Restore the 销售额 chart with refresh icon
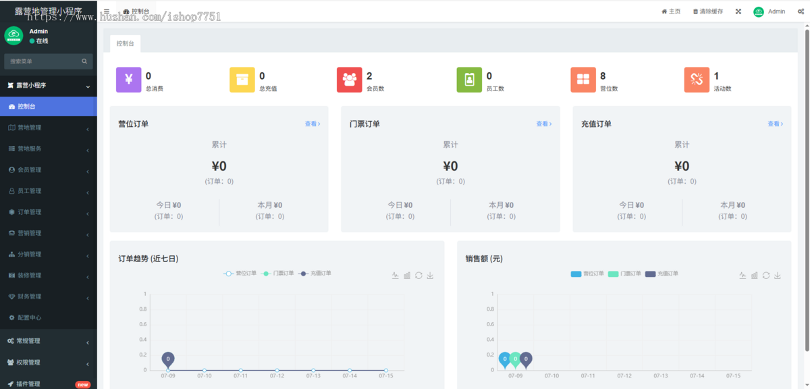This screenshot has height=389, width=810. [766, 276]
